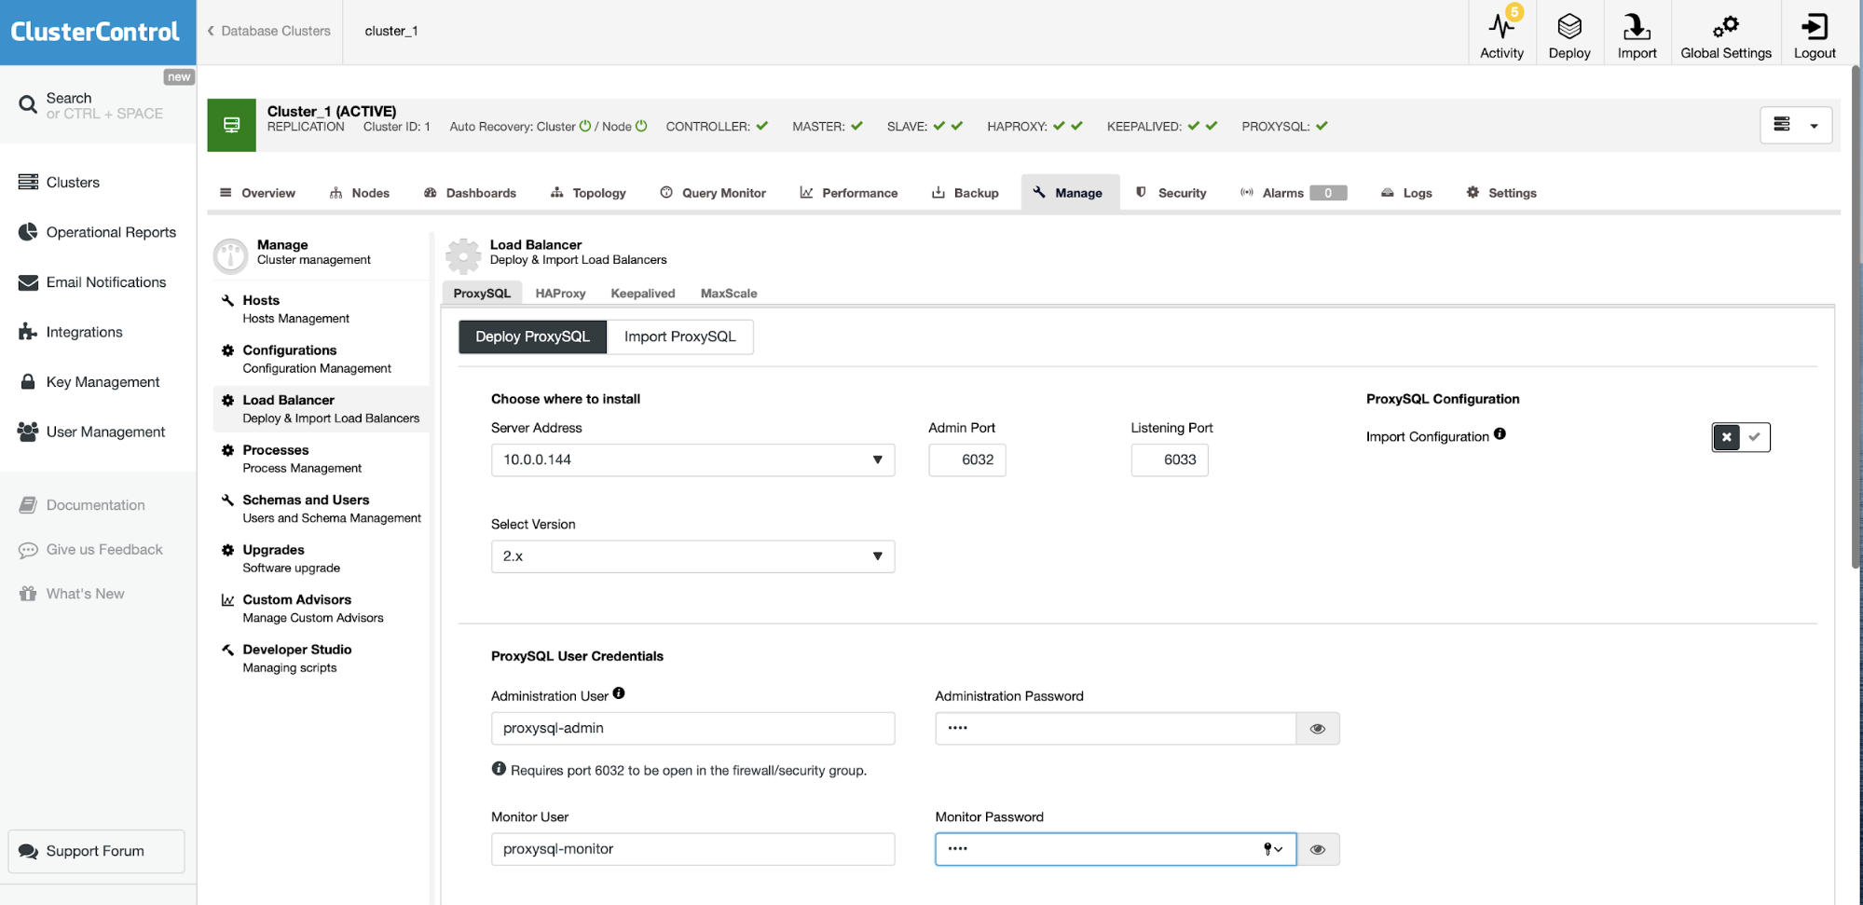The width and height of the screenshot is (1863, 905).
Task: Select the HAProxy load balancer tab
Action: (x=560, y=293)
